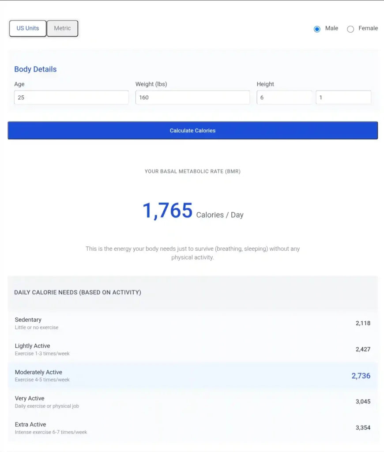
Task: Select the Lightly Active activity row
Action: pyautogui.click(x=192, y=349)
